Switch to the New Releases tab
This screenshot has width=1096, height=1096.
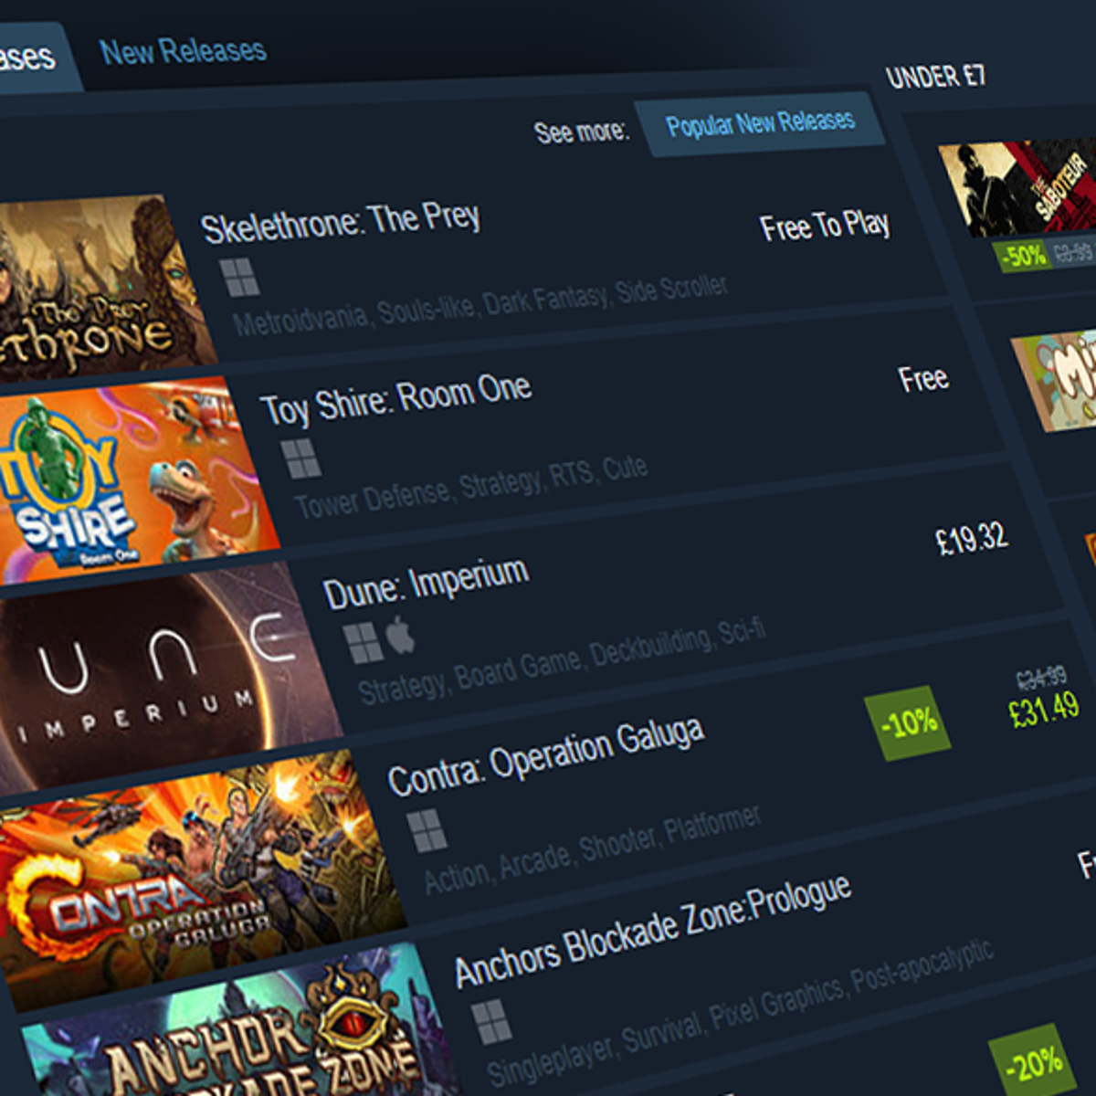click(x=183, y=51)
